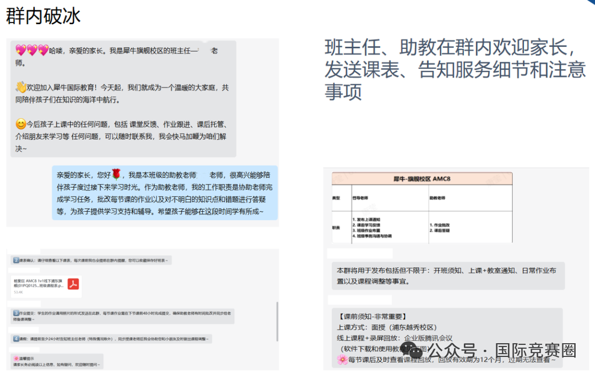Click the 企业版腾讯会议 underlined link
Image resolution: width=595 pixels, height=374 pixels.
point(428,338)
